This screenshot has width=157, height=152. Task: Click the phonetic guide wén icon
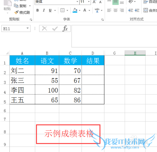pyautogui.click(x=97, y=10)
